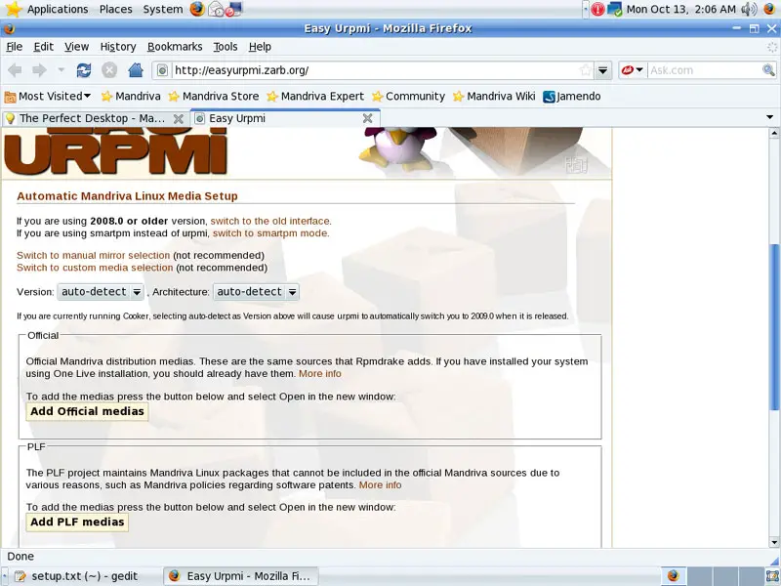Image resolution: width=781 pixels, height=586 pixels.
Task: Open the Help menu
Action: tap(260, 47)
